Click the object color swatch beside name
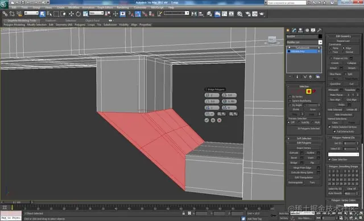The image size is (364, 221). [320, 36]
